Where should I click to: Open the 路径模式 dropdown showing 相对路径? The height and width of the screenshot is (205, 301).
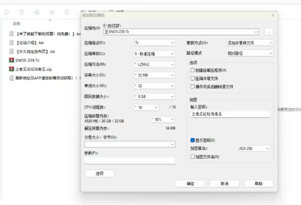pyautogui.click(x=250, y=53)
